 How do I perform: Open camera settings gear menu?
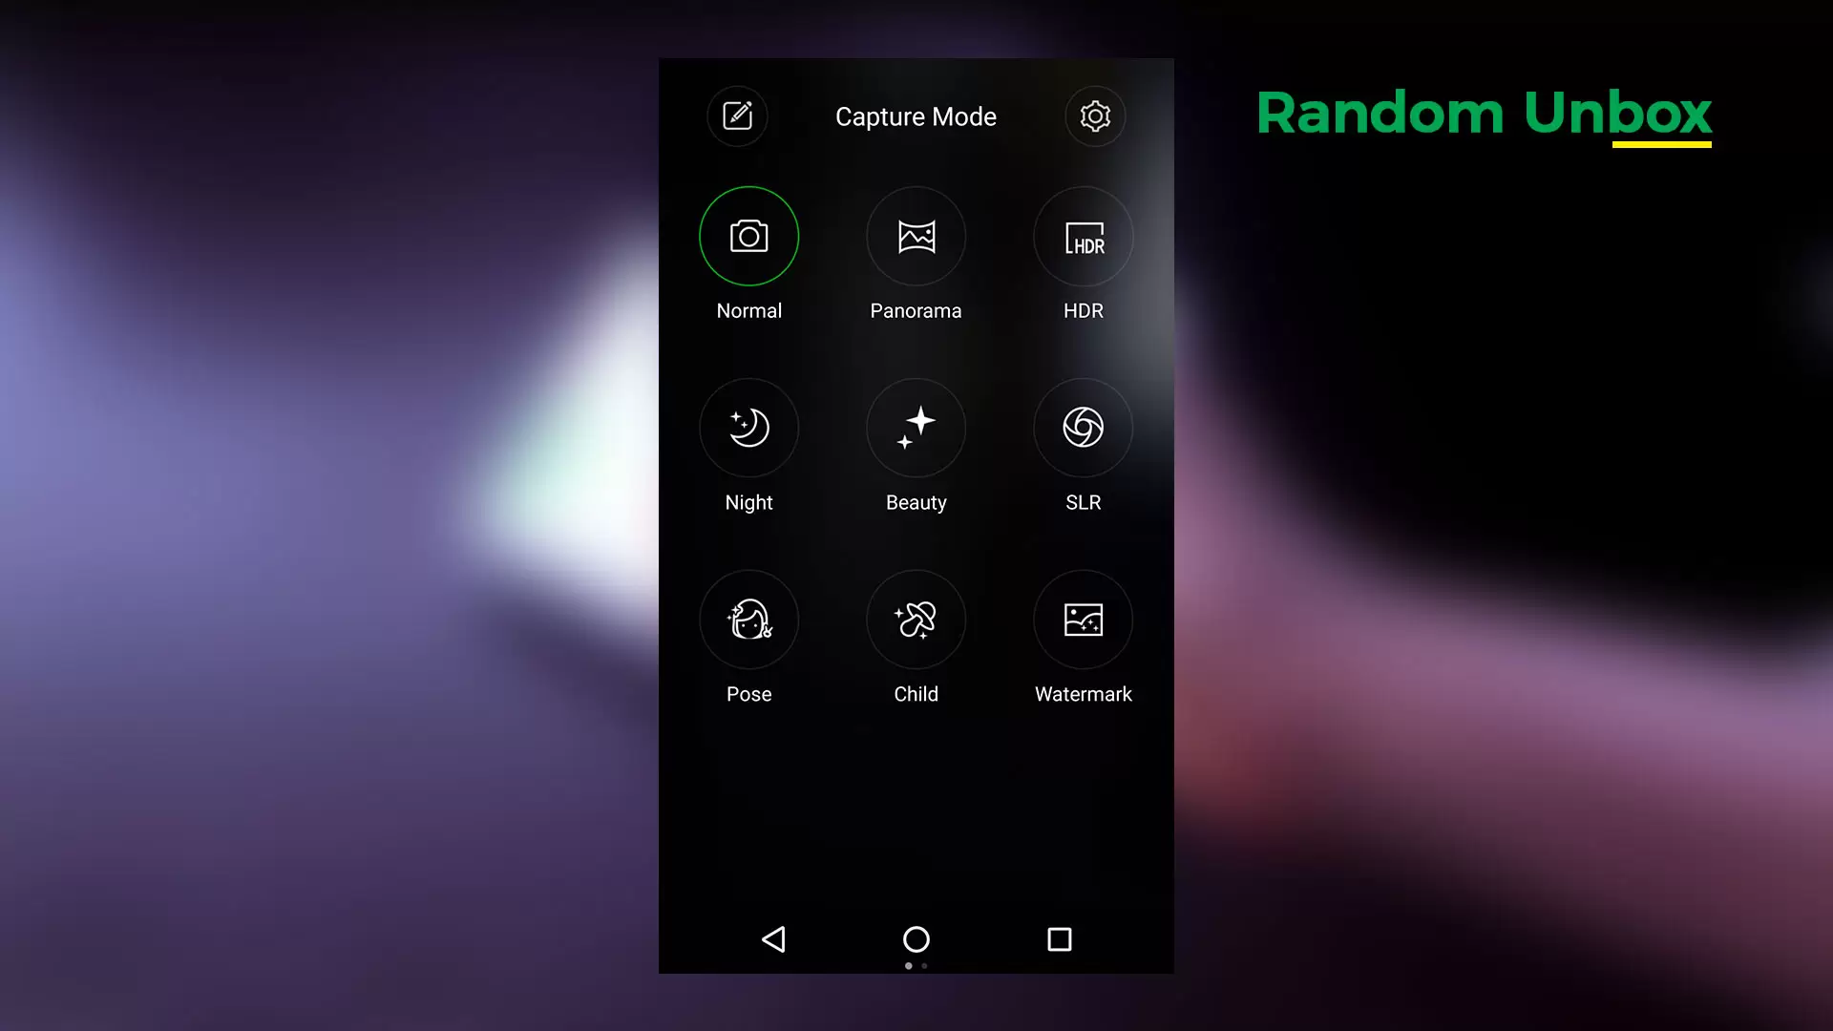coord(1095,116)
